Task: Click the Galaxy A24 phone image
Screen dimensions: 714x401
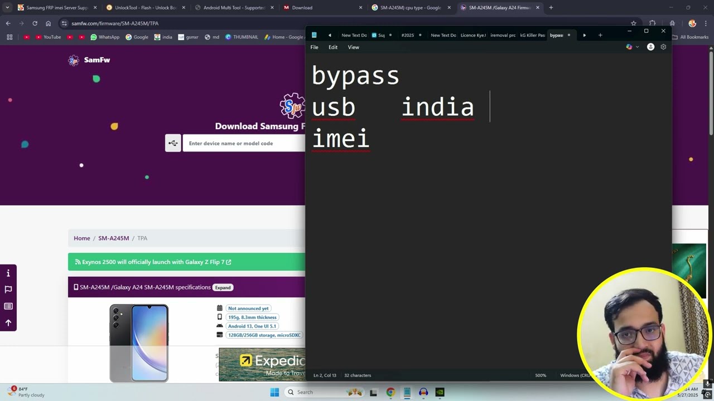Action: click(x=139, y=343)
